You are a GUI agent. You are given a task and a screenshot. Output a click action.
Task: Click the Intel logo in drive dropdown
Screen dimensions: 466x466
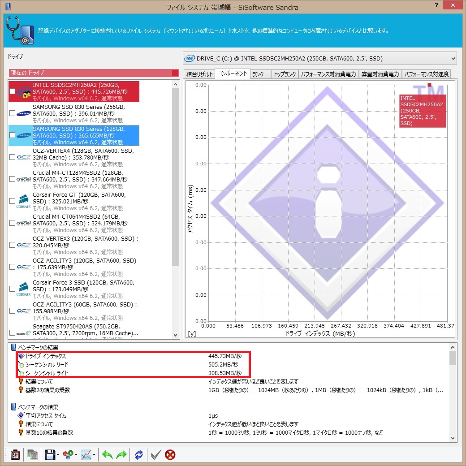(x=189, y=59)
